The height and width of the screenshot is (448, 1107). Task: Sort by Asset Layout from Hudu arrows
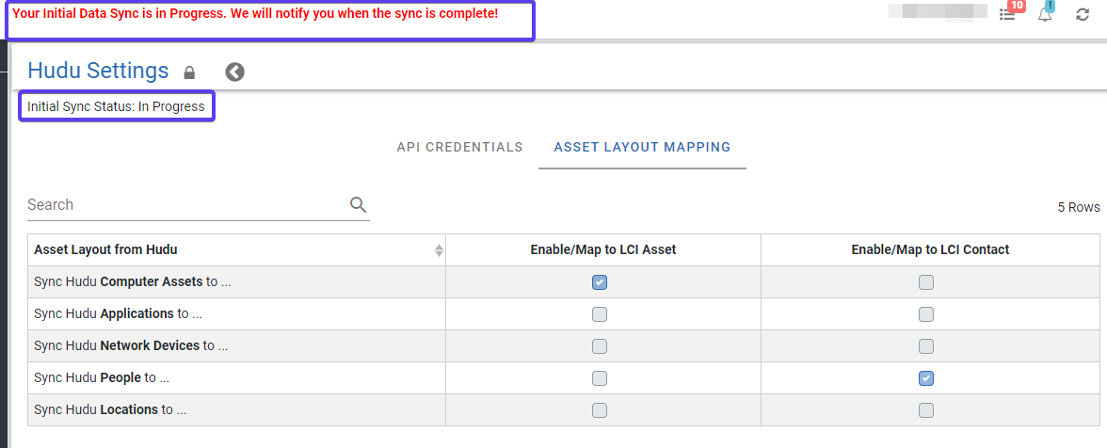coord(439,250)
